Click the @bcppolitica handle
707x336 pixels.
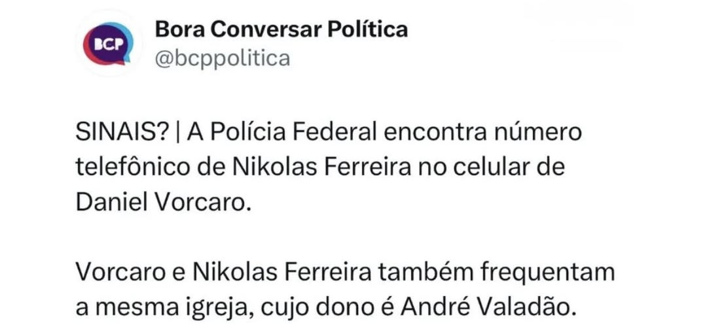point(222,59)
